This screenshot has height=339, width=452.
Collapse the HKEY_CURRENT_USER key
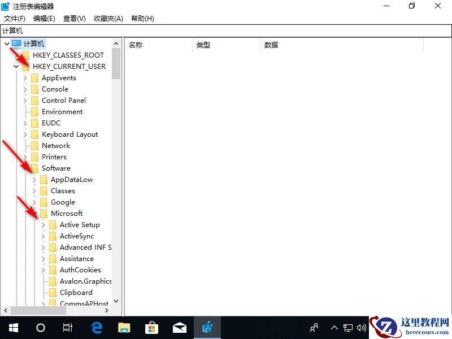pos(16,66)
